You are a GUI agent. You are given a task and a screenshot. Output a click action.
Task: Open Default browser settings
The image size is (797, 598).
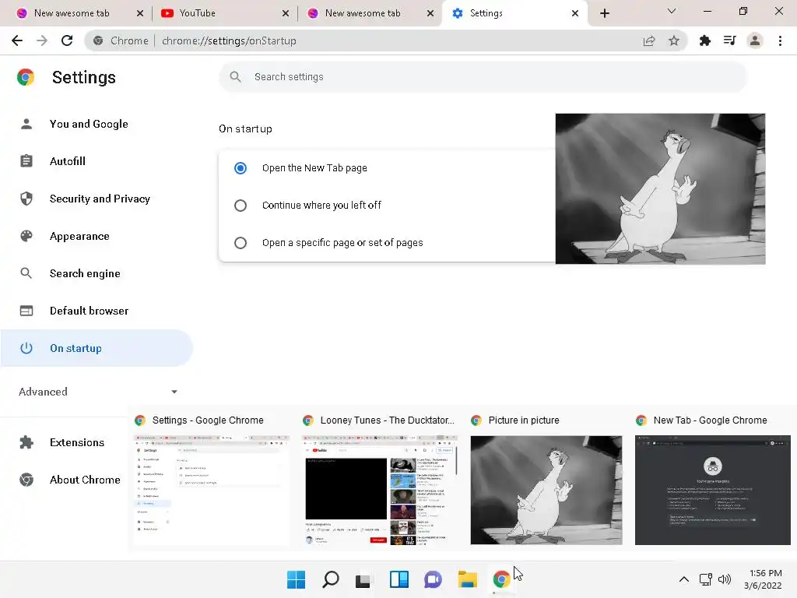[x=89, y=311]
